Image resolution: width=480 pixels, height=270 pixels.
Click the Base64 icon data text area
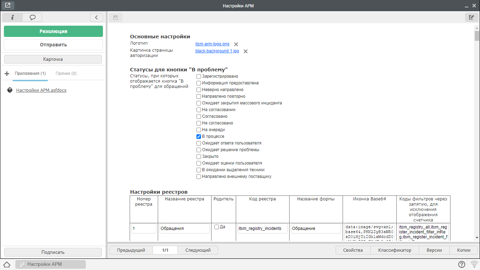(x=370, y=232)
